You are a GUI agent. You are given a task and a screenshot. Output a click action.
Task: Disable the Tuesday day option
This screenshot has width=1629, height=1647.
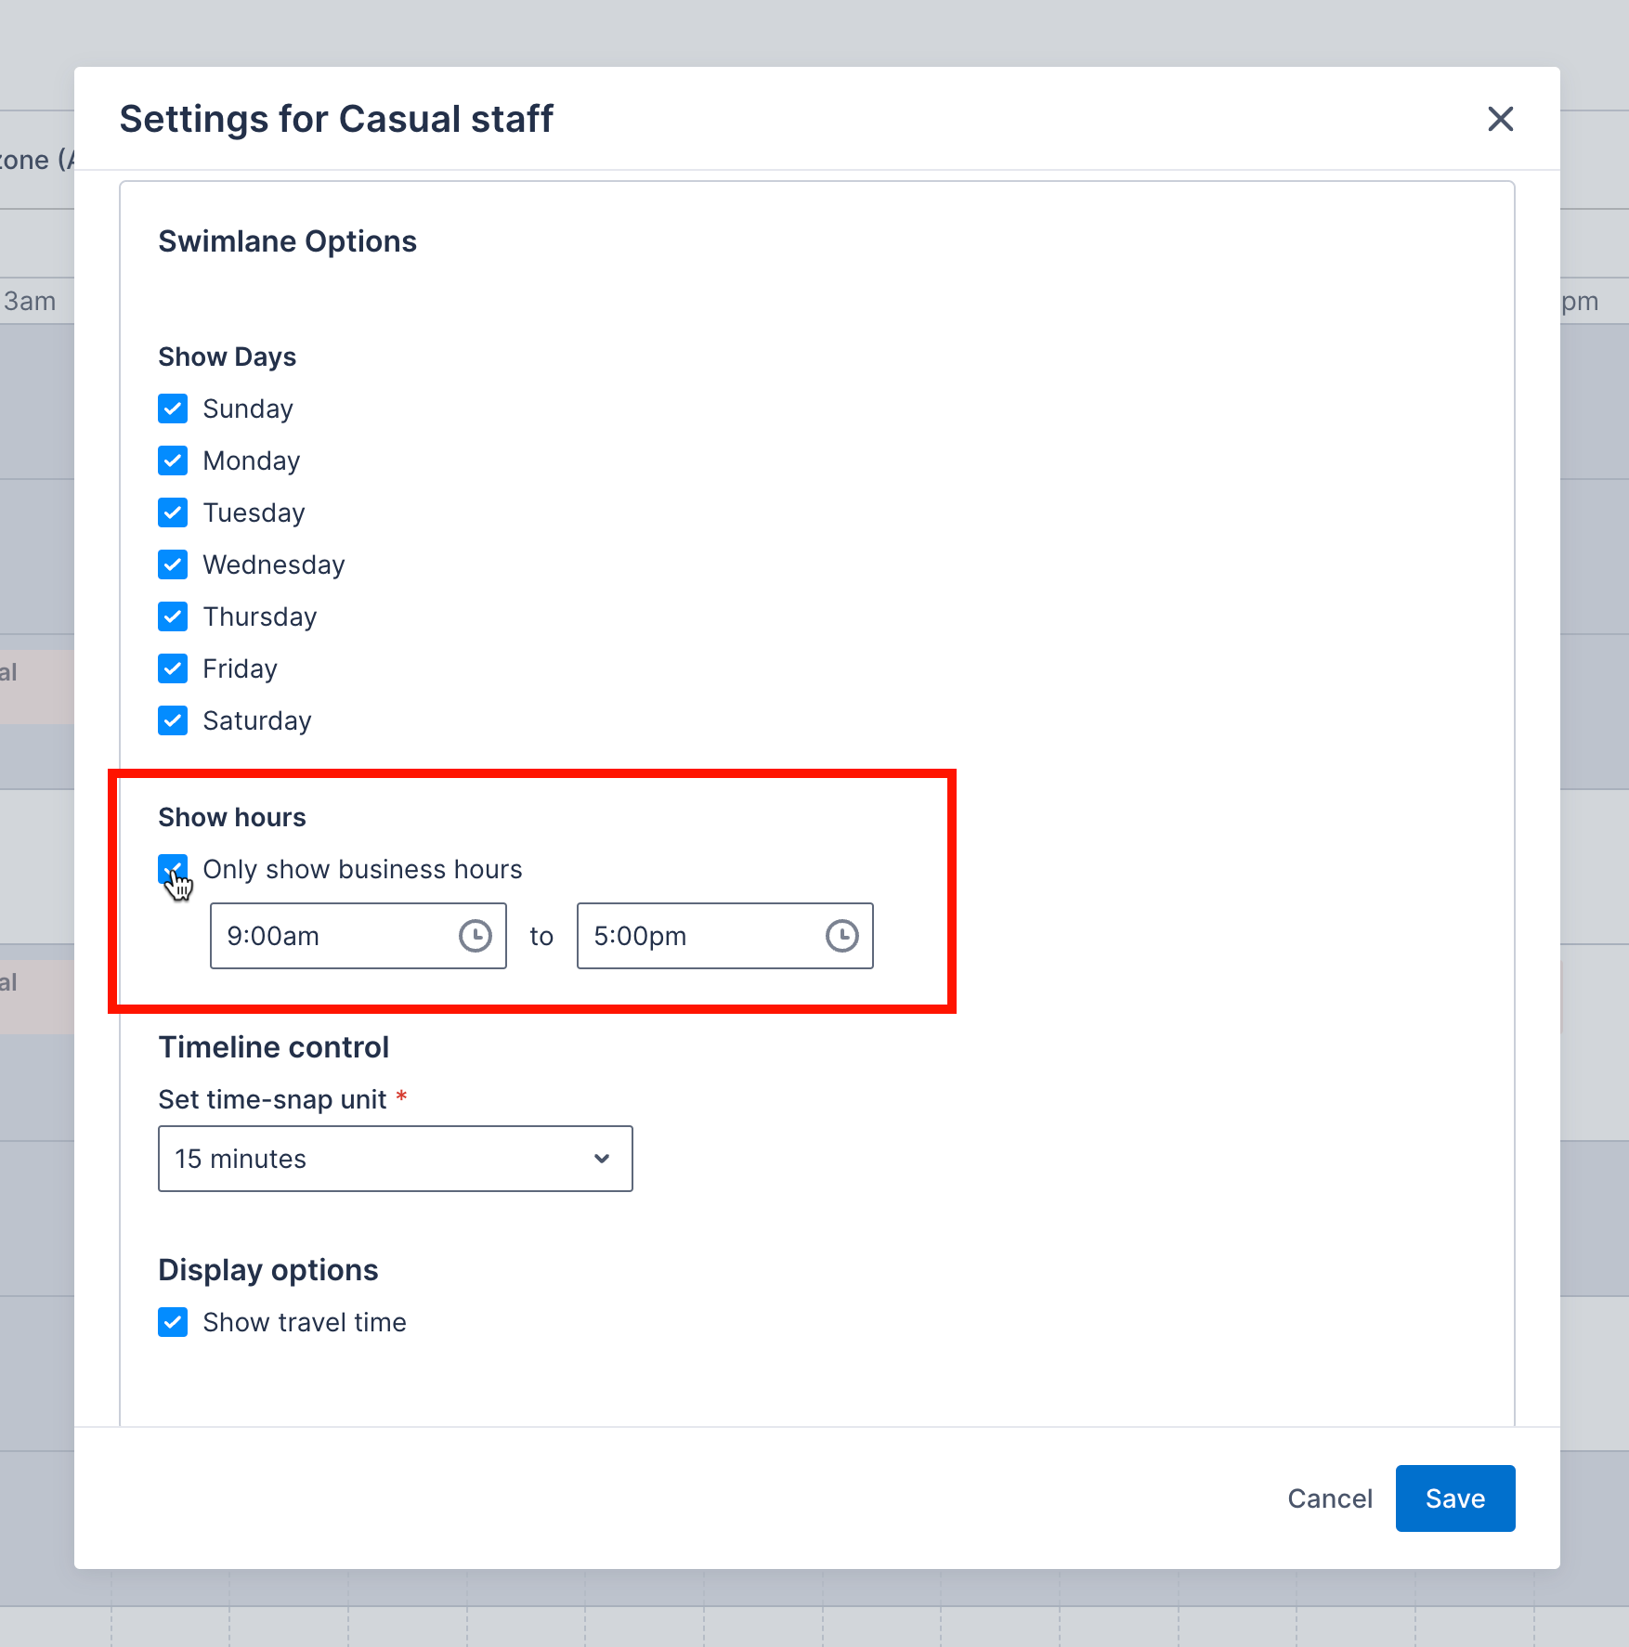(x=173, y=512)
